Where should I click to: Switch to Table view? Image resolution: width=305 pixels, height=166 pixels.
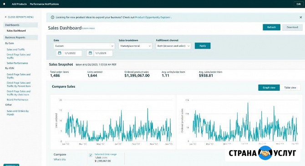click(290, 88)
